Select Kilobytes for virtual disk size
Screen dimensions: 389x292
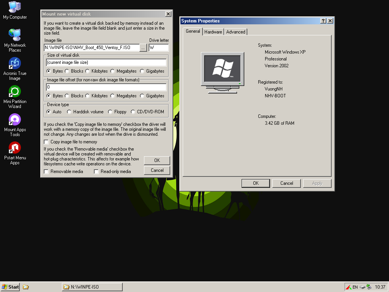point(96,71)
